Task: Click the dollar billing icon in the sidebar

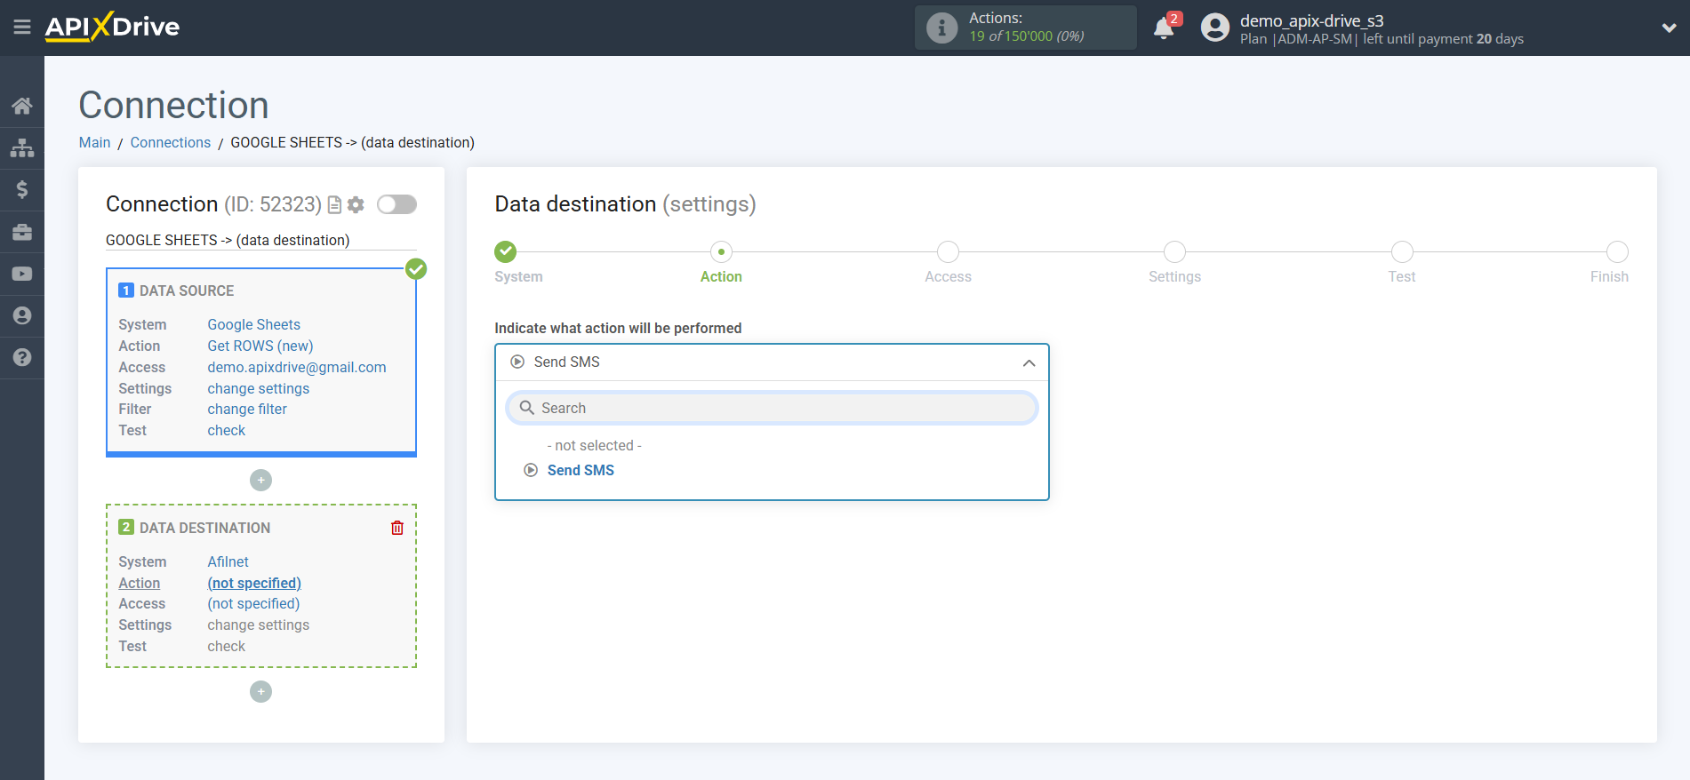Action: [x=22, y=189]
